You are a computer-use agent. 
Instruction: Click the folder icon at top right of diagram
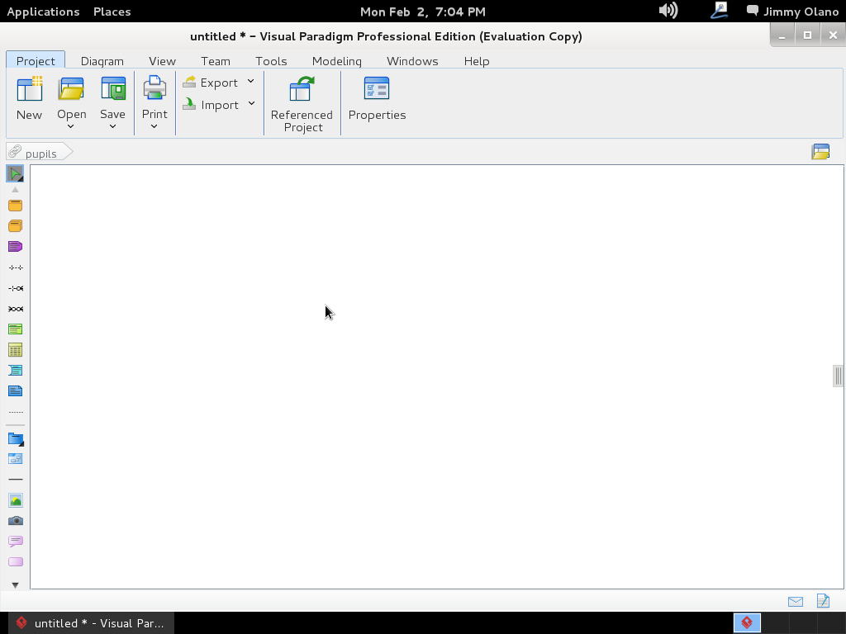tap(820, 152)
